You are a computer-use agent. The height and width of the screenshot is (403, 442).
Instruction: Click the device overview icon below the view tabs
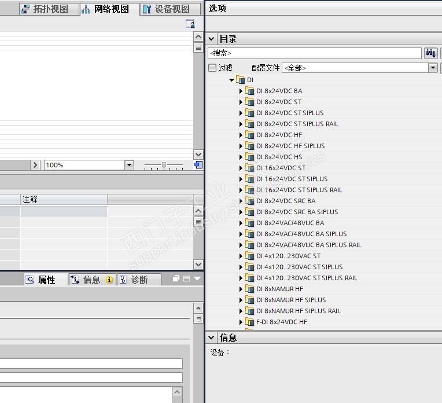pos(190,23)
